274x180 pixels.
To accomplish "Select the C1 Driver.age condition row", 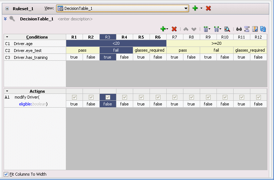I will 35,44.
